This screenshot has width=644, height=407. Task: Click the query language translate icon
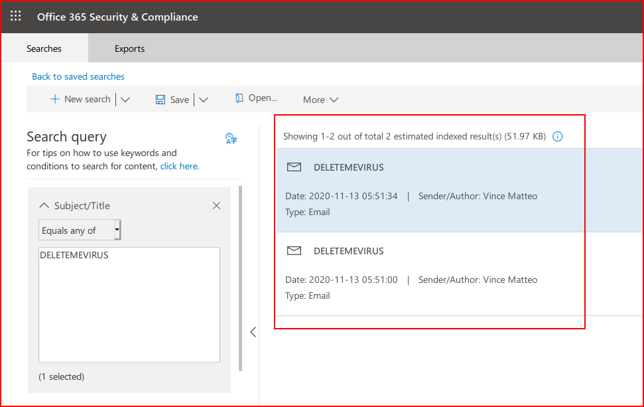(231, 139)
